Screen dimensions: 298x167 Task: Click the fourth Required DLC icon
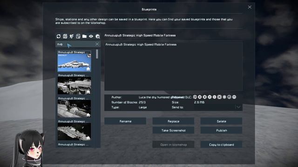click(x=210, y=97)
